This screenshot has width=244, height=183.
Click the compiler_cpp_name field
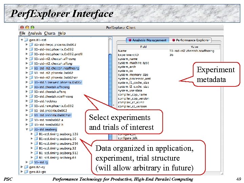(x=133, y=95)
